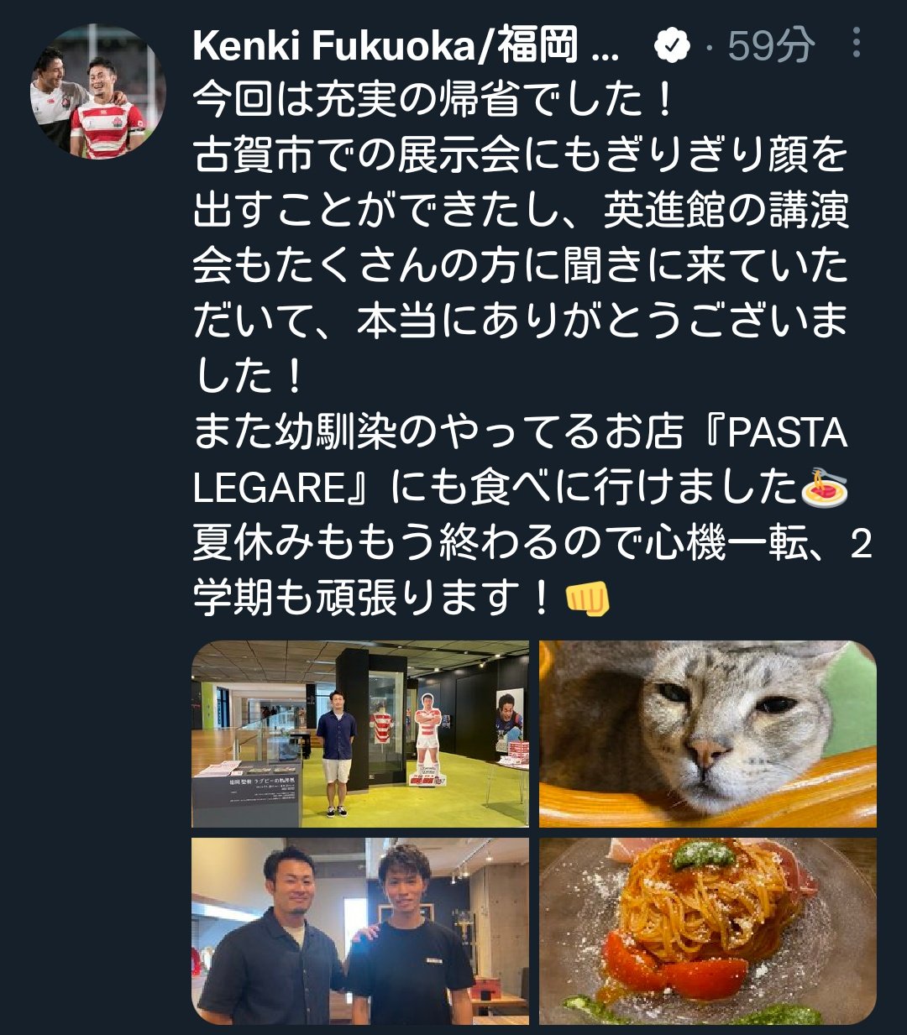Open the tomato pasta dish photo
The width and height of the screenshot is (907, 1035).
coord(708,931)
